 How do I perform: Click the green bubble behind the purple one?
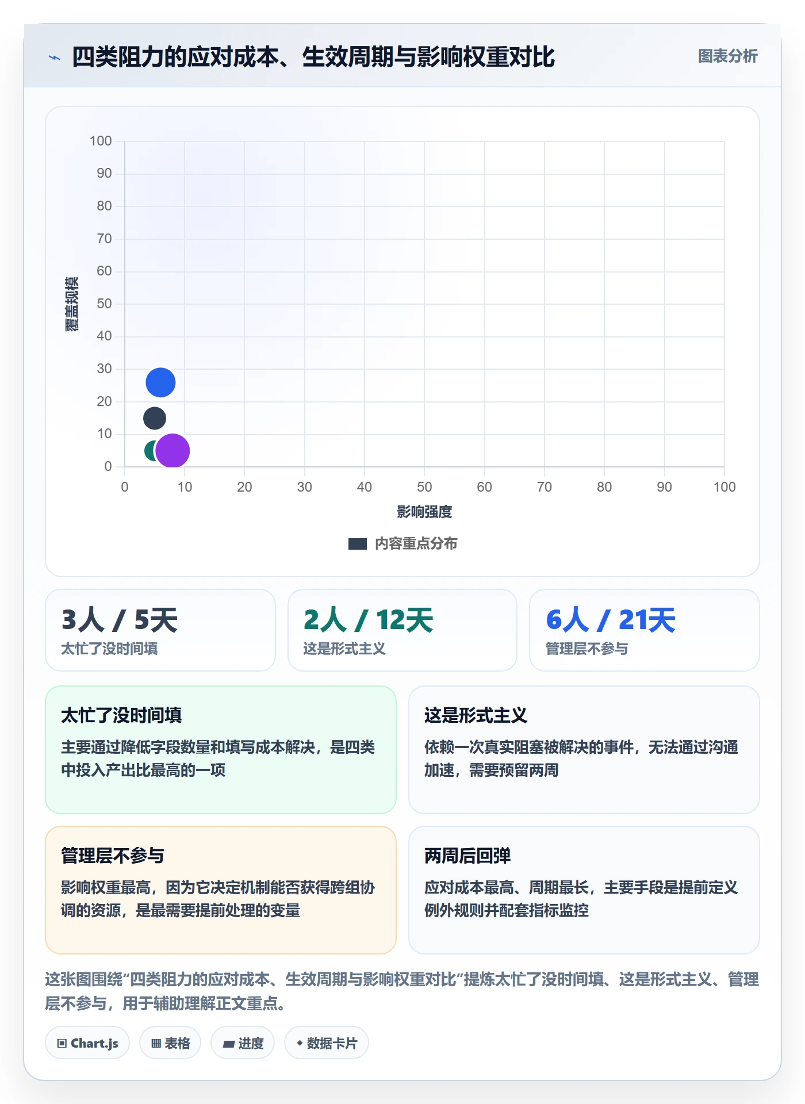(149, 451)
